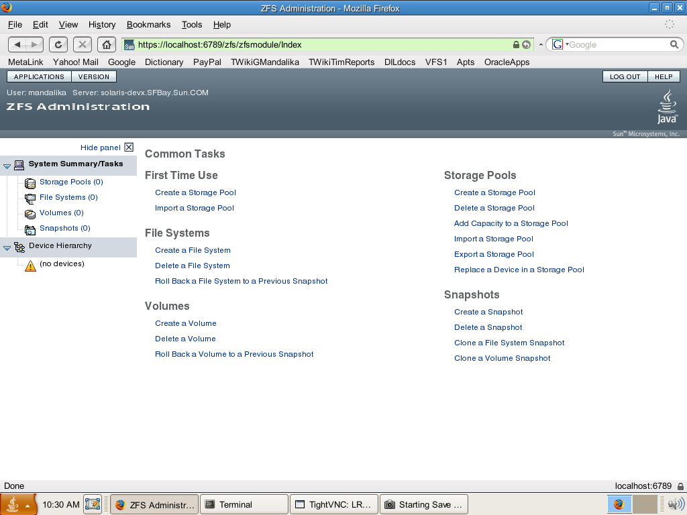Open the Replace a Device in a Storage Pool link
Image resolution: width=687 pixels, height=515 pixels.
coord(519,270)
